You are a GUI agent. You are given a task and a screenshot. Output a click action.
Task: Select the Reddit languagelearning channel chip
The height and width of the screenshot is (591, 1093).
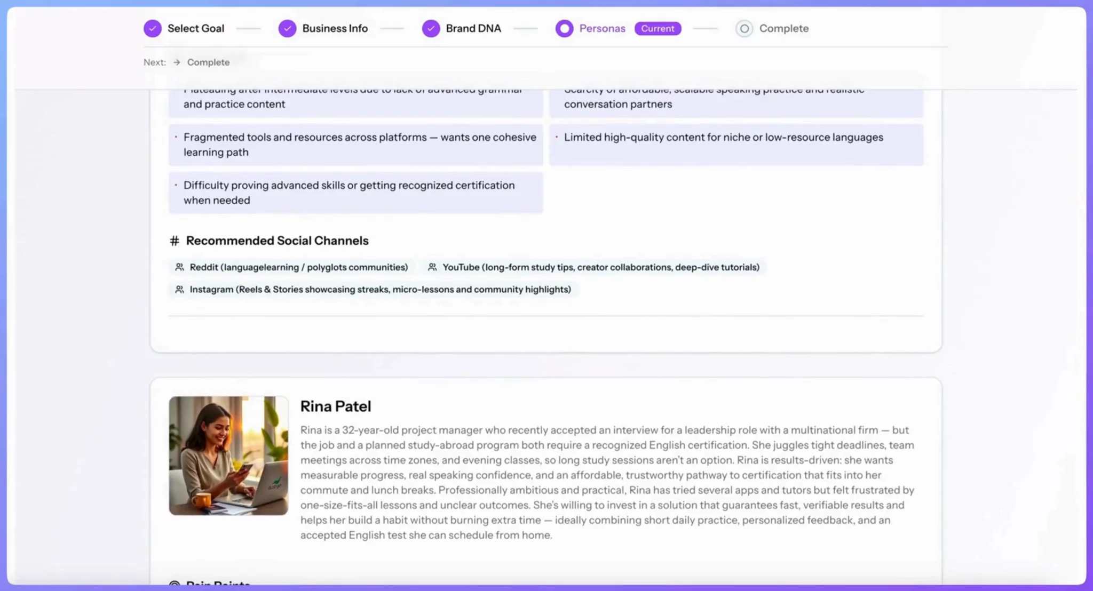(x=298, y=267)
